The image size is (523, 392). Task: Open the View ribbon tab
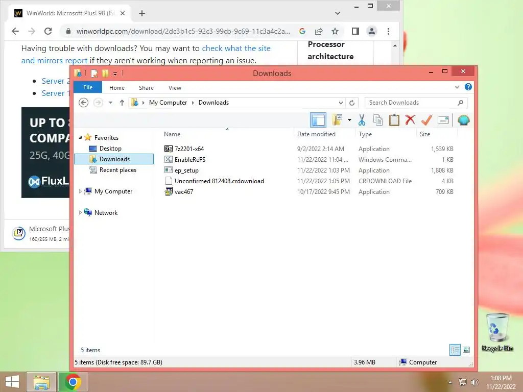pos(175,88)
